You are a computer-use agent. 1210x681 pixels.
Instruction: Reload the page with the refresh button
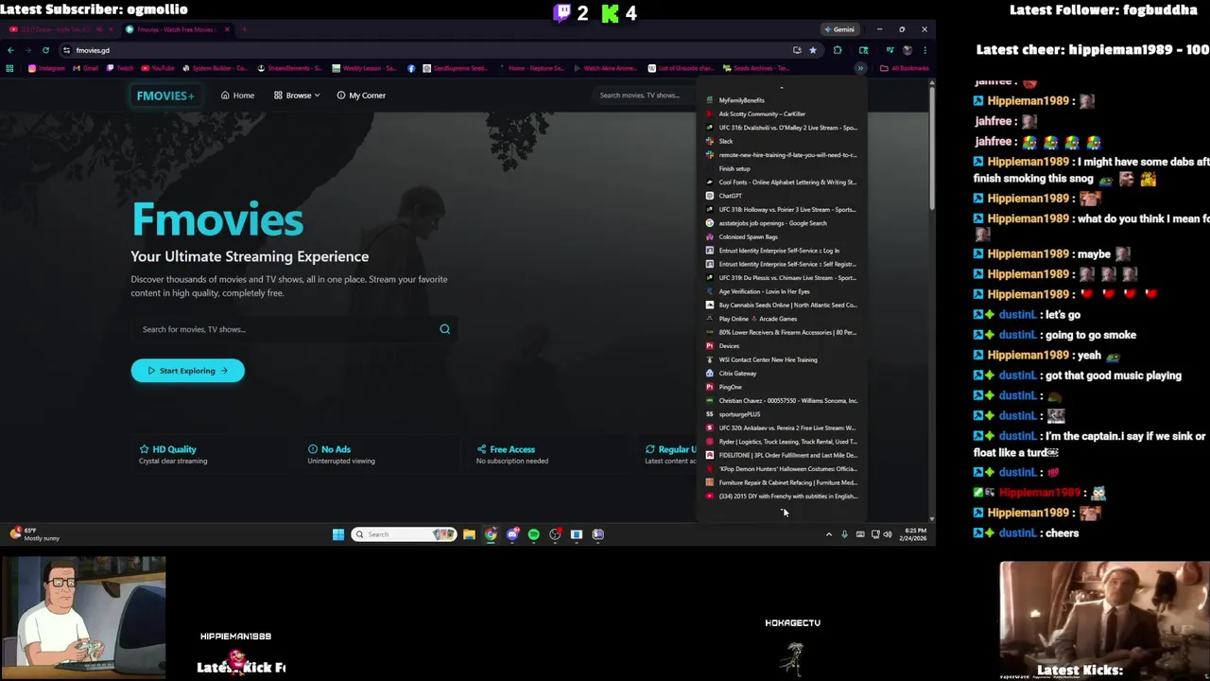point(45,50)
